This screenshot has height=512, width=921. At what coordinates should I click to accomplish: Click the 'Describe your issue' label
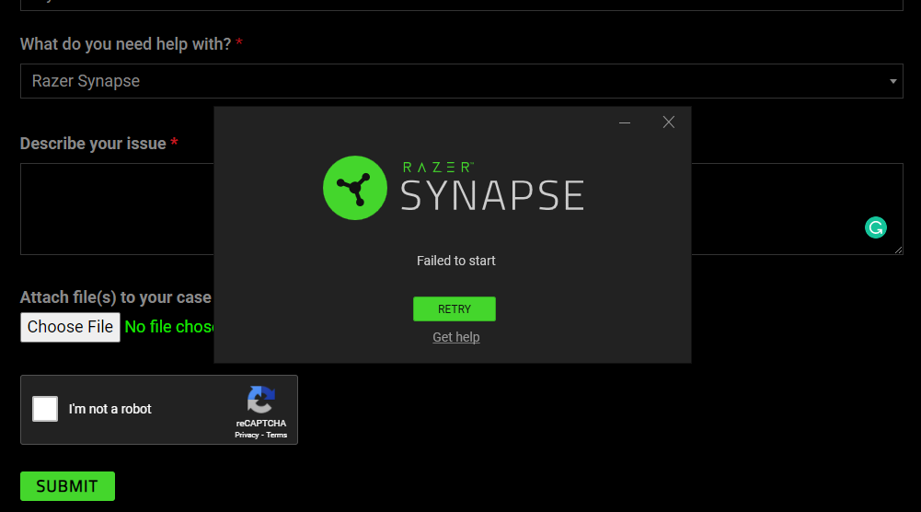[x=93, y=144]
